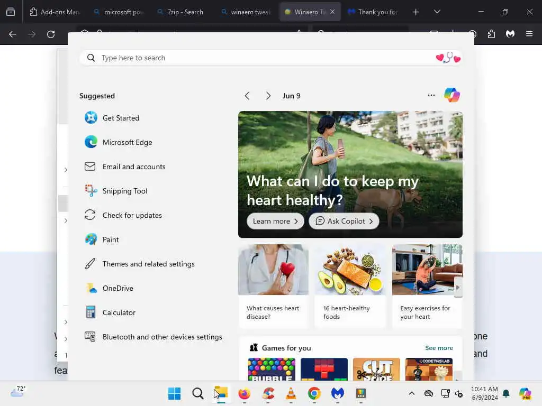Click the Jun 9 date label

(291, 96)
